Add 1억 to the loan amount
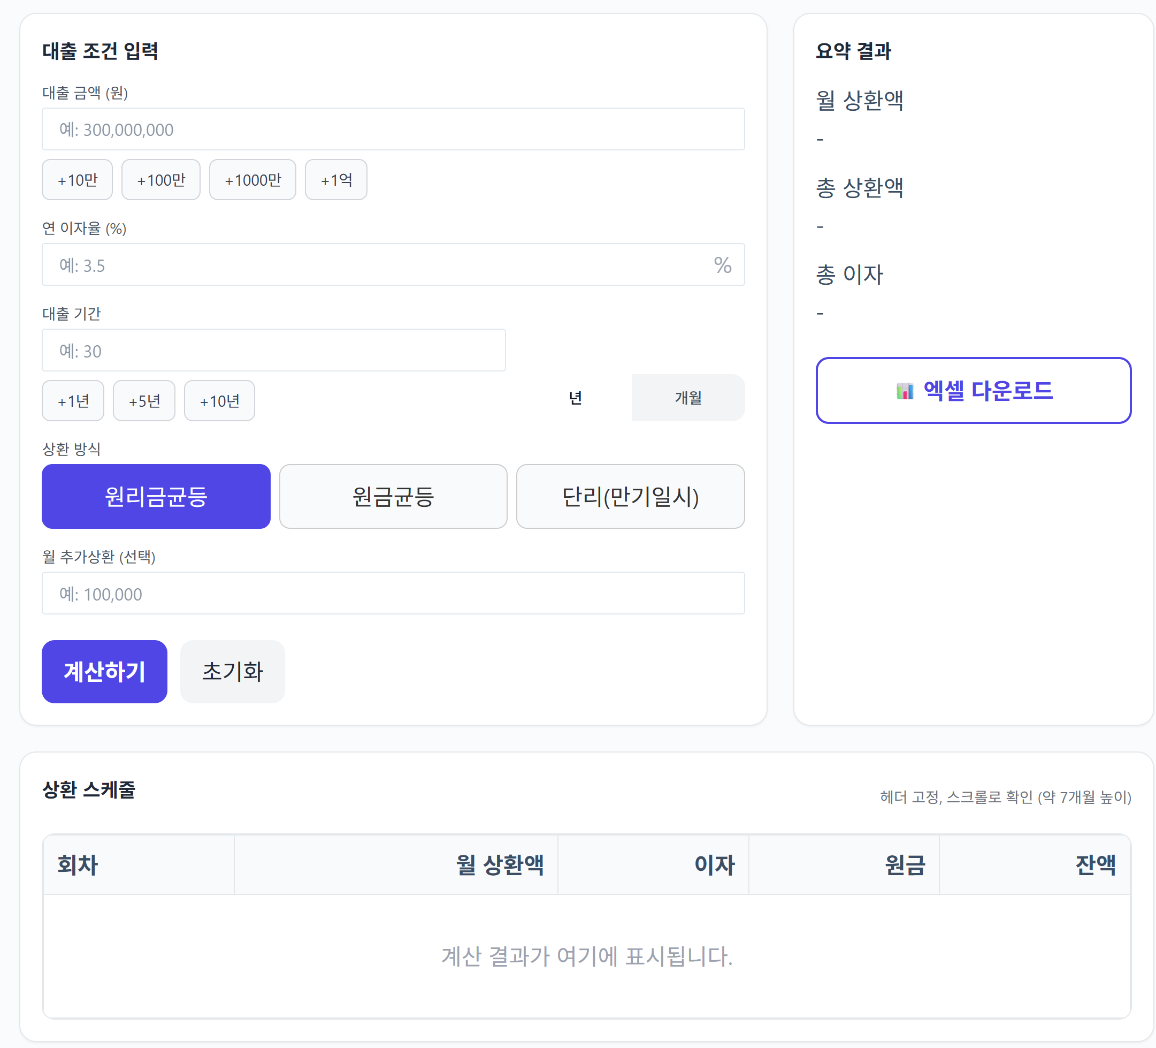The image size is (1156, 1048). point(336,179)
